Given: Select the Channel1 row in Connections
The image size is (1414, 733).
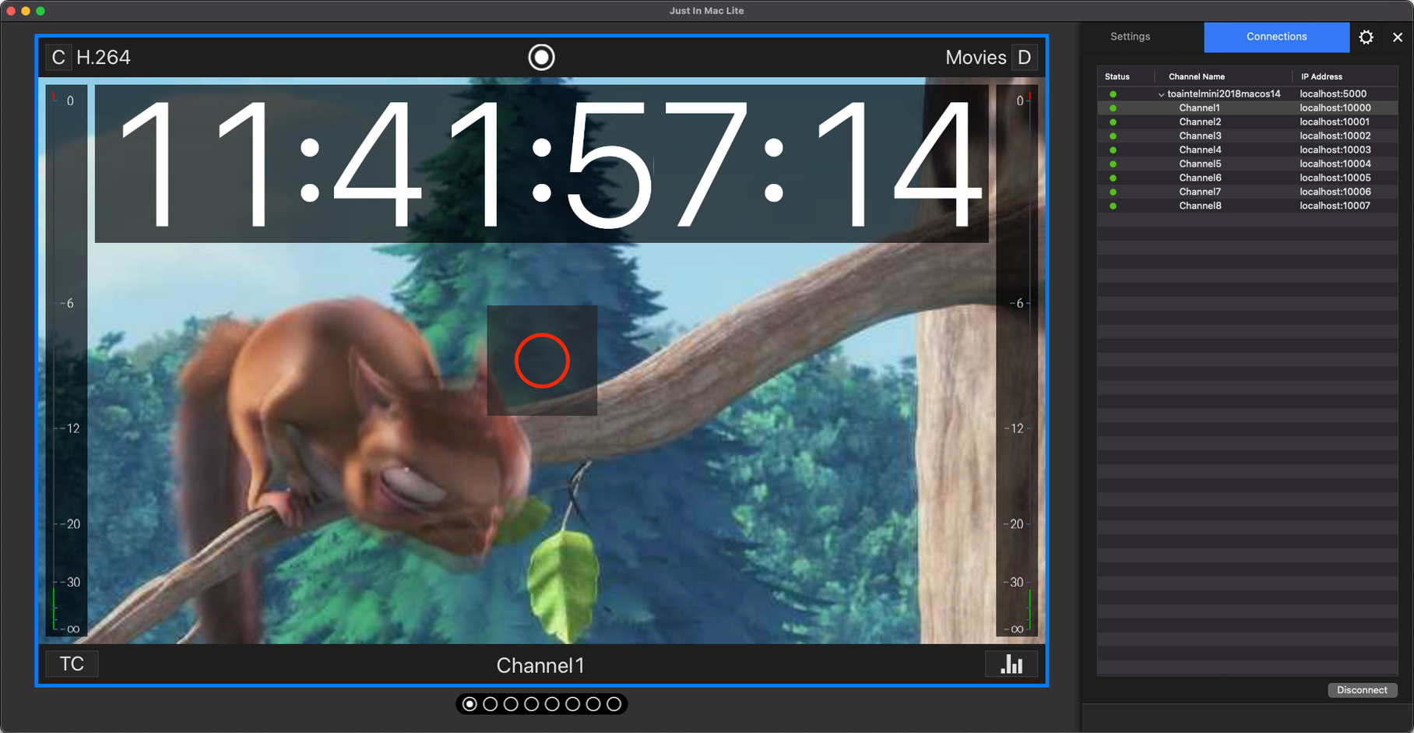Looking at the screenshot, I should click(x=1247, y=108).
